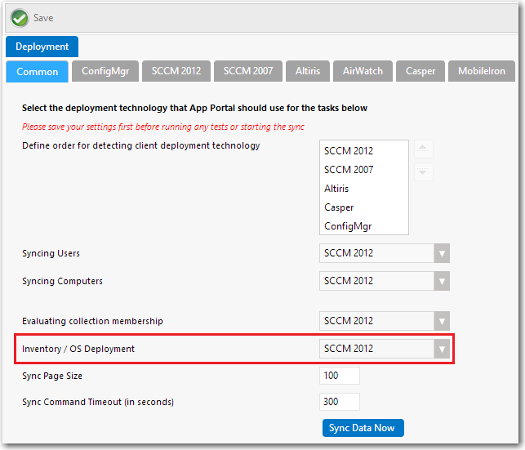Click the Syncing Computers label
This screenshot has height=450, width=525.
point(62,281)
